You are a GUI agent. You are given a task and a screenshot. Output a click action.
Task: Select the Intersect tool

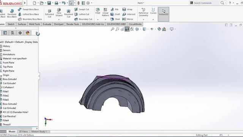pos(129,14)
